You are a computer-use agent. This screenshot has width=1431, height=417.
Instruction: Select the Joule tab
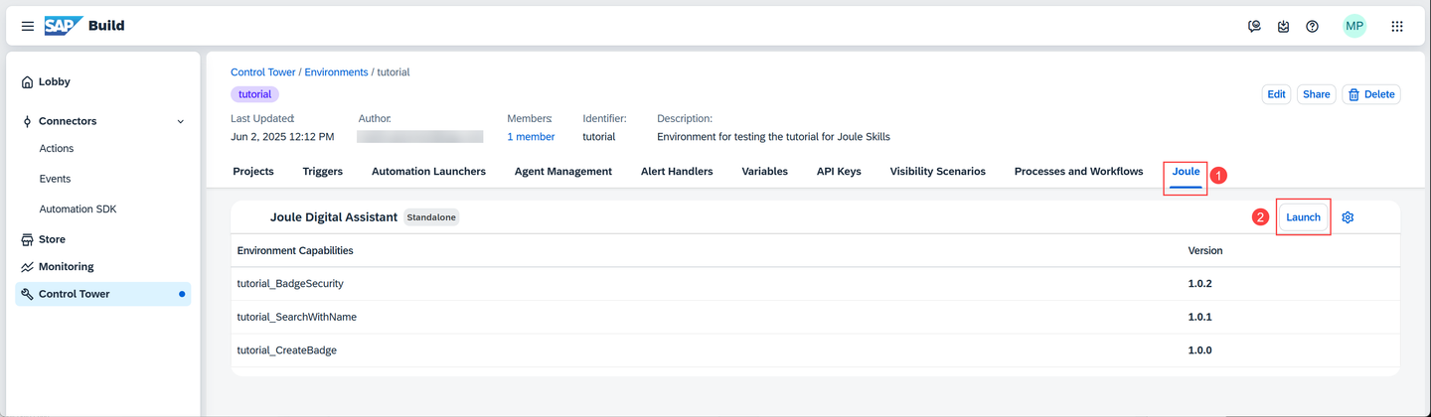(1187, 172)
